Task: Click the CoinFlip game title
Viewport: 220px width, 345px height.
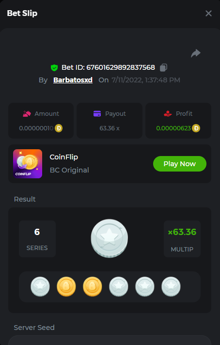Action: (64, 157)
